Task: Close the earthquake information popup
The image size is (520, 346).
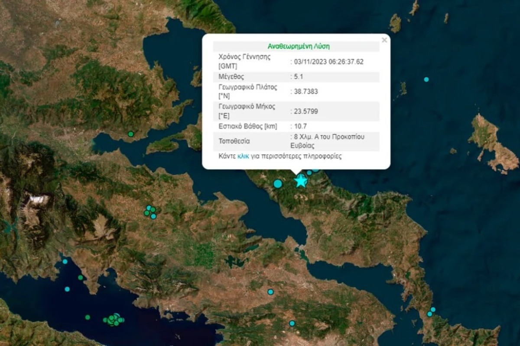Action: 384,40
